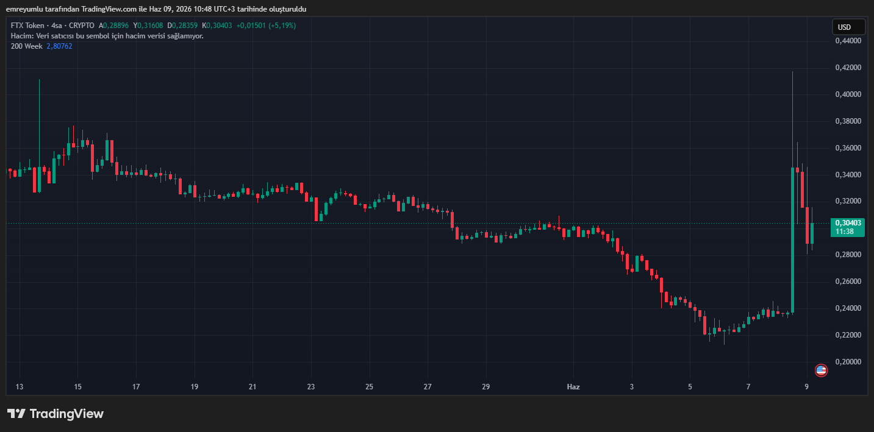
Task: Click the high price value Y0,31608
Action: [x=148, y=26]
